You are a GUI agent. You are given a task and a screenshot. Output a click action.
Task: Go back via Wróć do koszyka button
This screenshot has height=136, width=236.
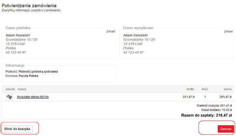point(17,129)
